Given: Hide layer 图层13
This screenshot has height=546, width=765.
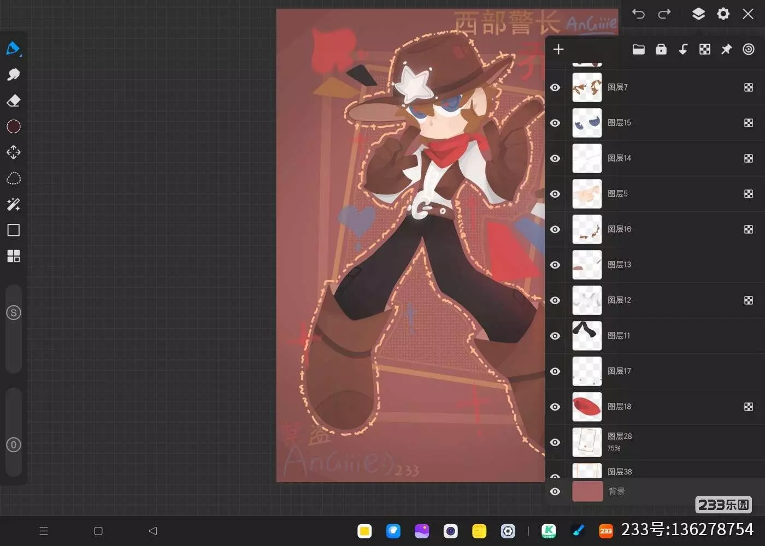Looking at the screenshot, I should tap(555, 265).
